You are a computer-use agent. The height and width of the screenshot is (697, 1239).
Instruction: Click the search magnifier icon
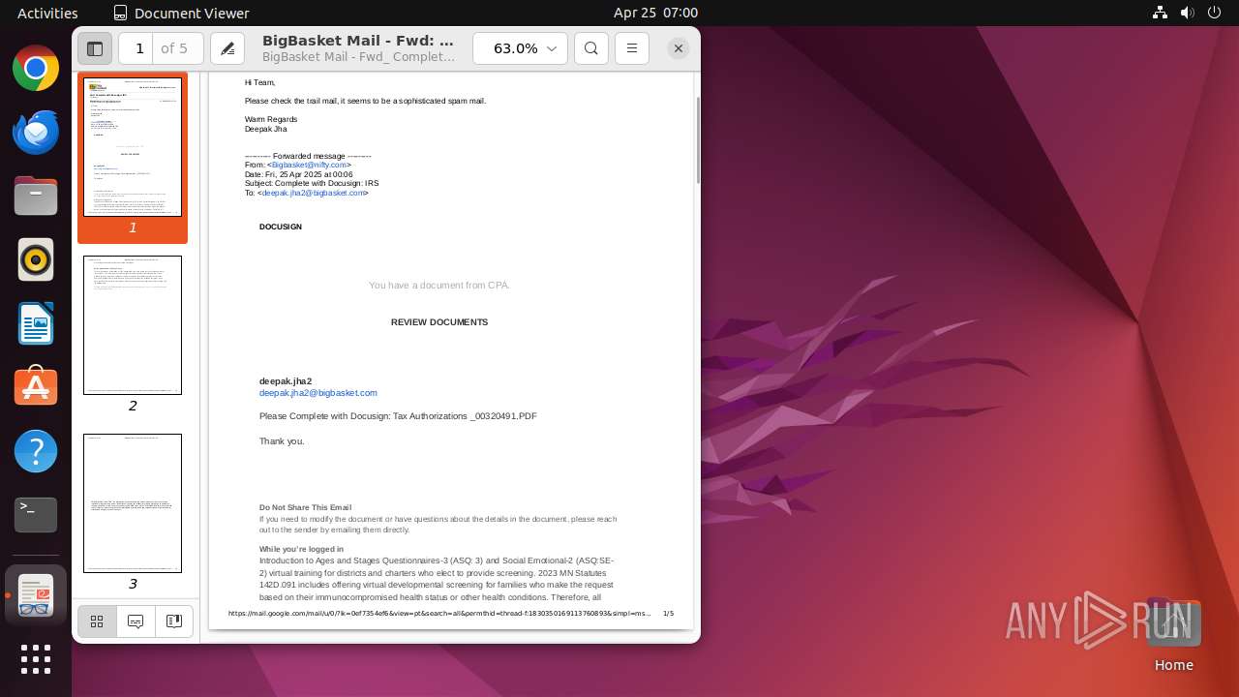[591, 48]
